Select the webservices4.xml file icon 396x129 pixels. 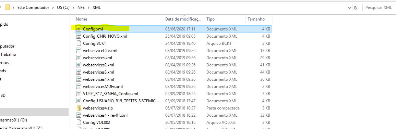click(79, 79)
